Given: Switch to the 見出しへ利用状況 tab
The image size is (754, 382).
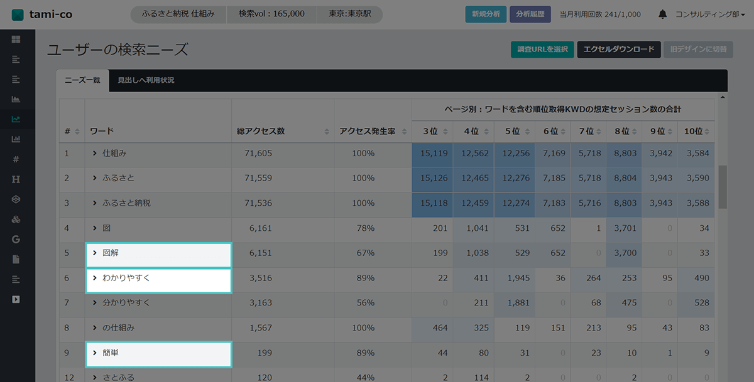Looking at the screenshot, I should [146, 80].
